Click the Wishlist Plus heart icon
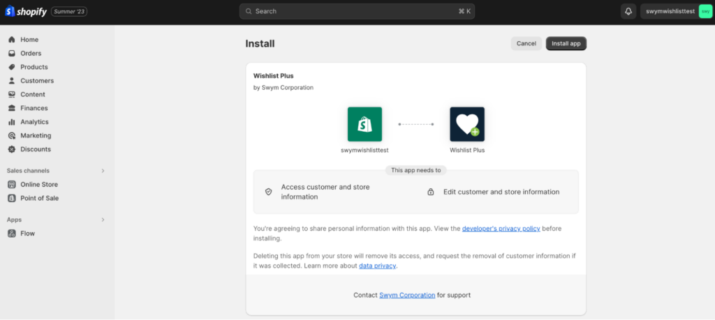The image size is (715, 320). [467, 124]
